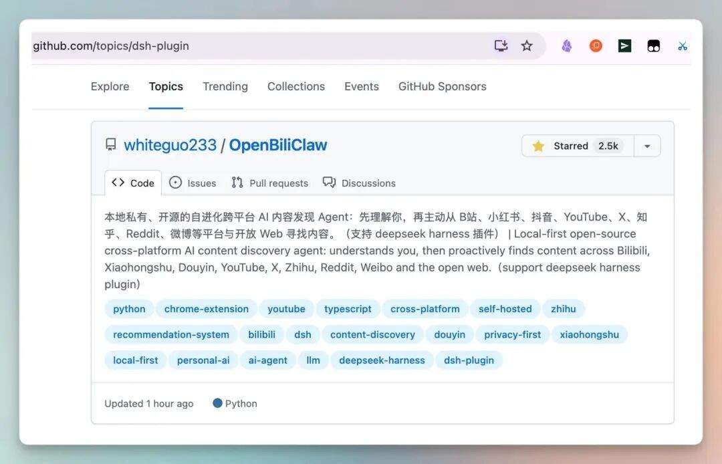Go to the Explore tab
722x464 pixels.
coord(110,86)
